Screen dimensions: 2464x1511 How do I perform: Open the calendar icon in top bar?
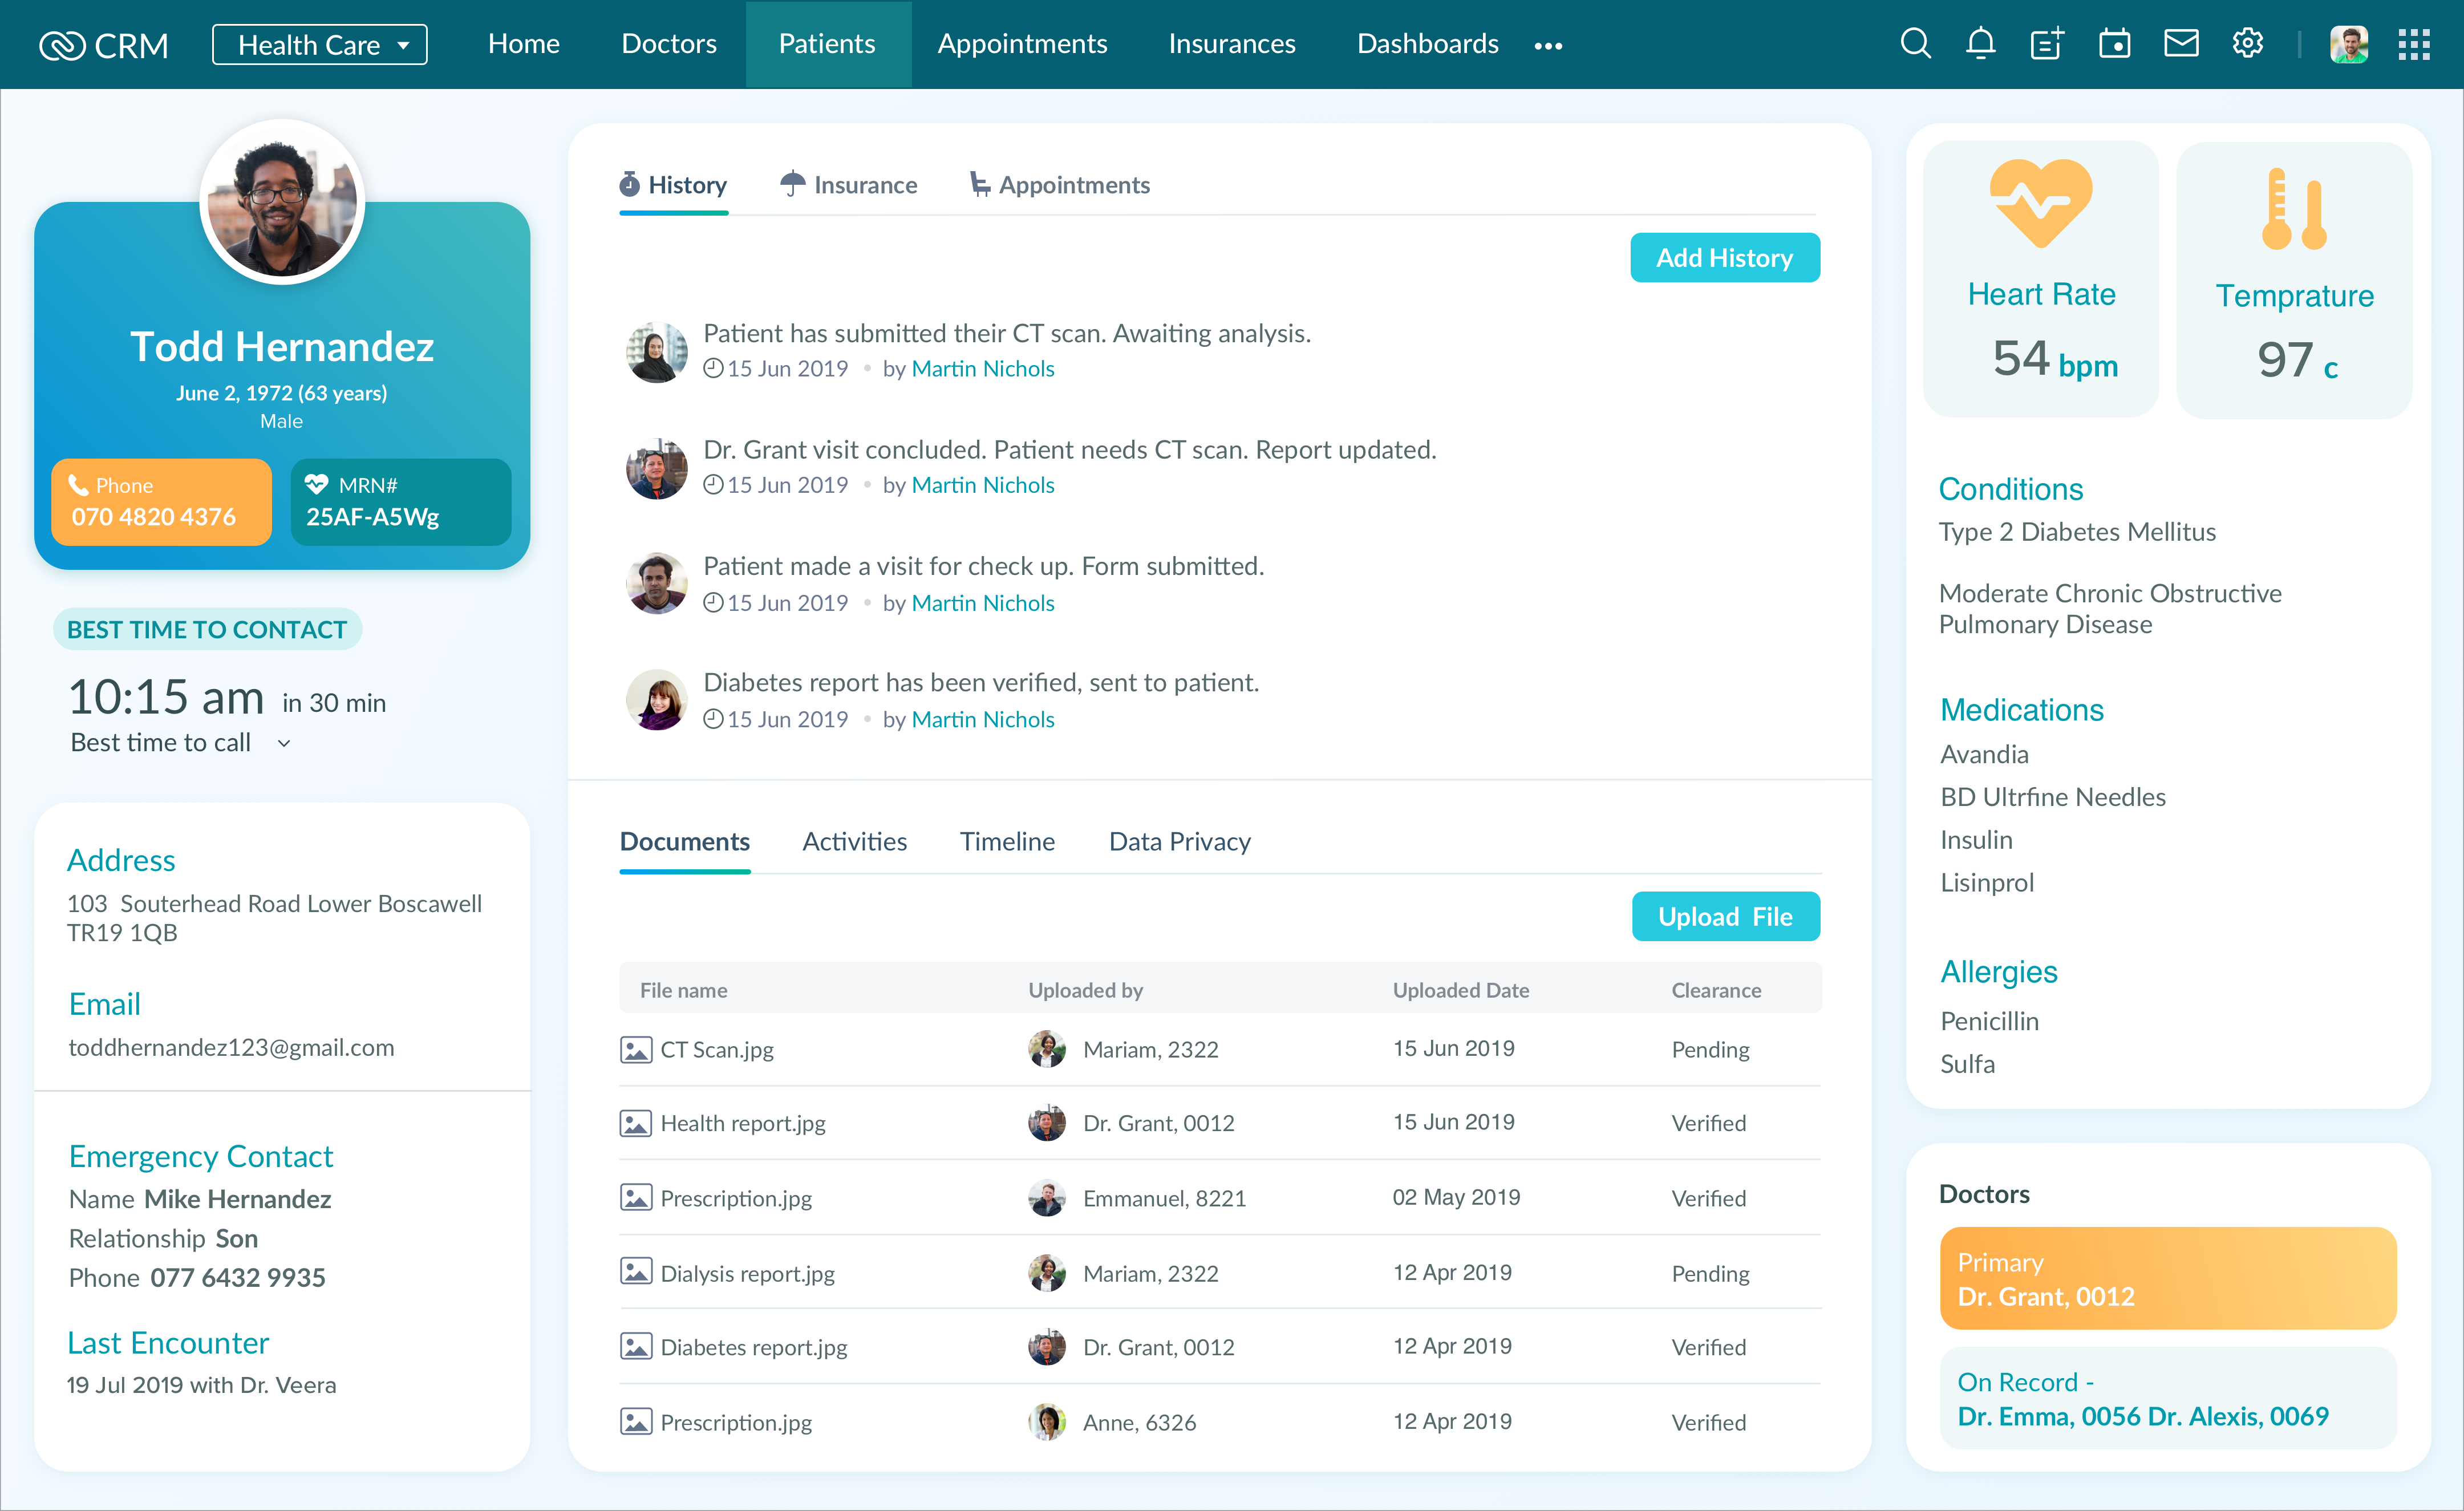(x=2114, y=43)
